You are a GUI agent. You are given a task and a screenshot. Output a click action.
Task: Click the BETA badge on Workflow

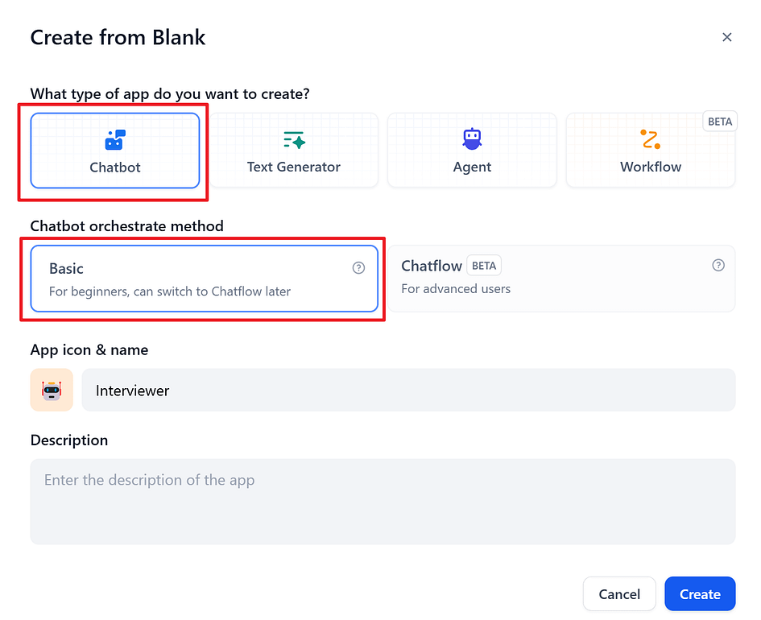720,122
